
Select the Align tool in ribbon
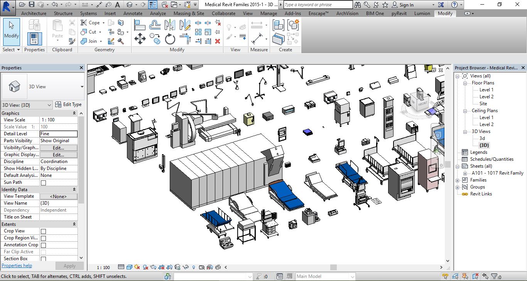click(140, 25)
